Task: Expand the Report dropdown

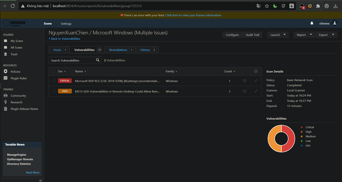Action: (x=304, y=35)
